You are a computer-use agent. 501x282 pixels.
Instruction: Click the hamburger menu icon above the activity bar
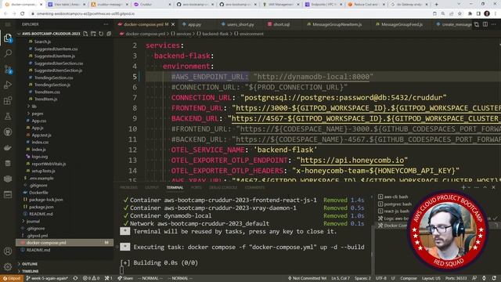coord(8,24)
